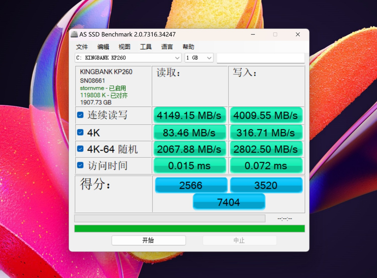Click the green overall progress bar
The height and width of the screenshot is (278, 377).
(190, 229)
